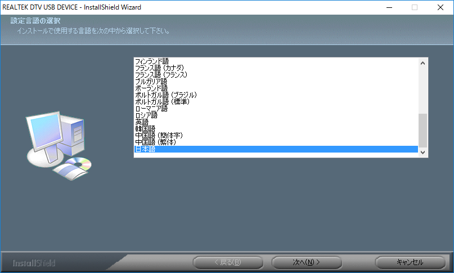Choose フランス語 (フランス) from list
The image size is (454, 273).
[276, 74]
